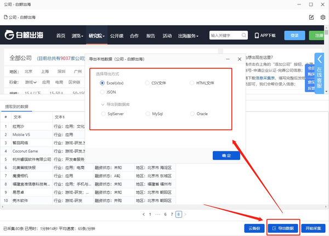
Task: Go to page 6 in pagination
Action: click(166, 215)
